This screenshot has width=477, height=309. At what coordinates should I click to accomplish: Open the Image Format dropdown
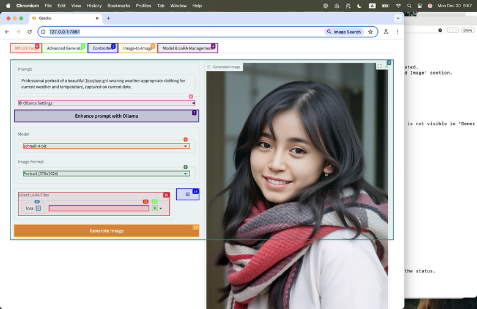(106, 173)
